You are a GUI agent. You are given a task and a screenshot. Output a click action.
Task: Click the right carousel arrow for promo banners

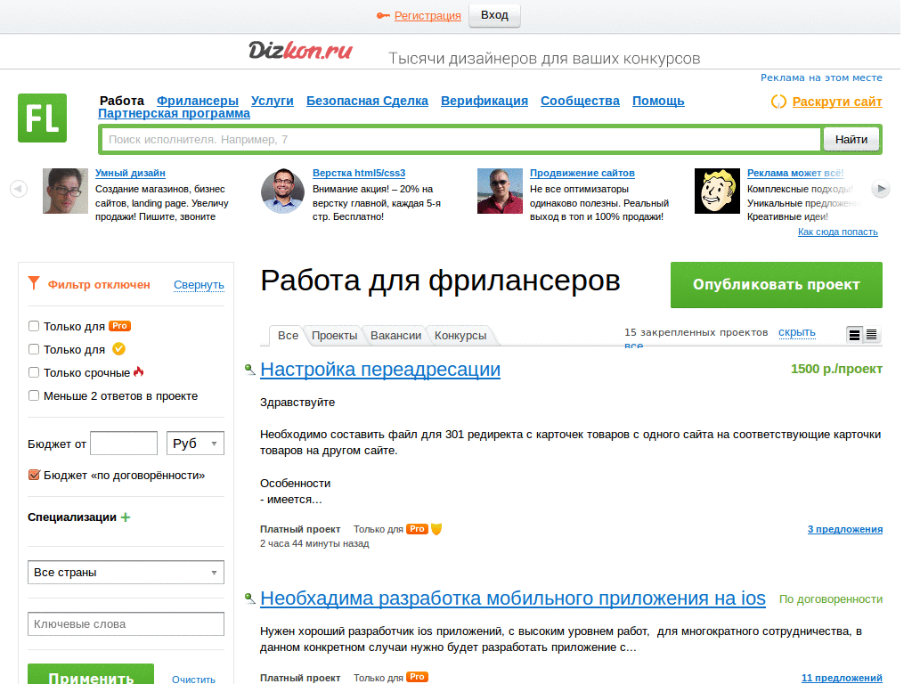(x=881, y=188)
